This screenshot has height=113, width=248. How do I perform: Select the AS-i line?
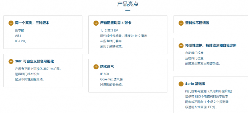click(x=18, y=36)
